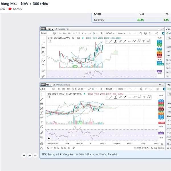
Task: Click the quote reply icon beside the message
Action: tap(24, 155)
